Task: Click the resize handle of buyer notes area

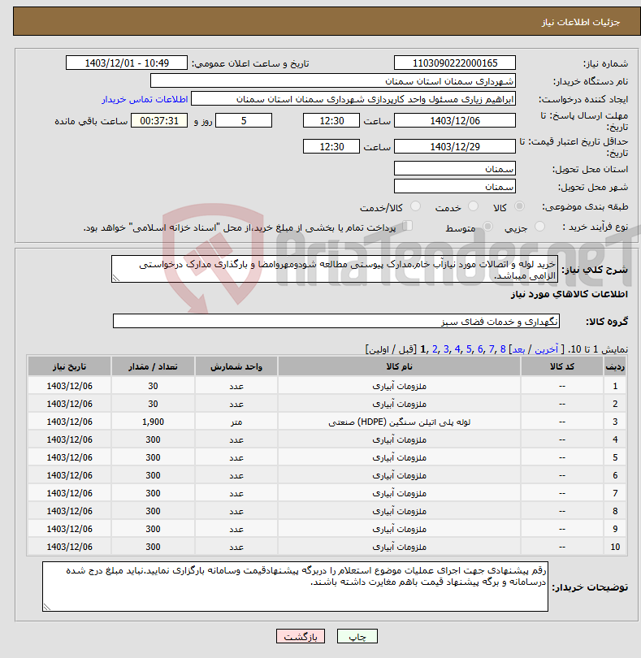Action: [47, 606]
